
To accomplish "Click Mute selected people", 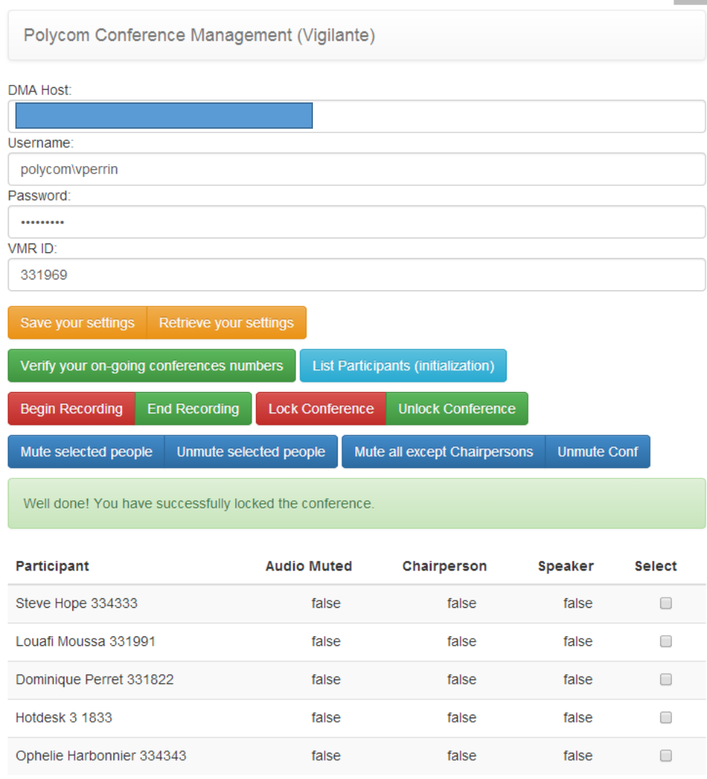I will click(86, 451).
